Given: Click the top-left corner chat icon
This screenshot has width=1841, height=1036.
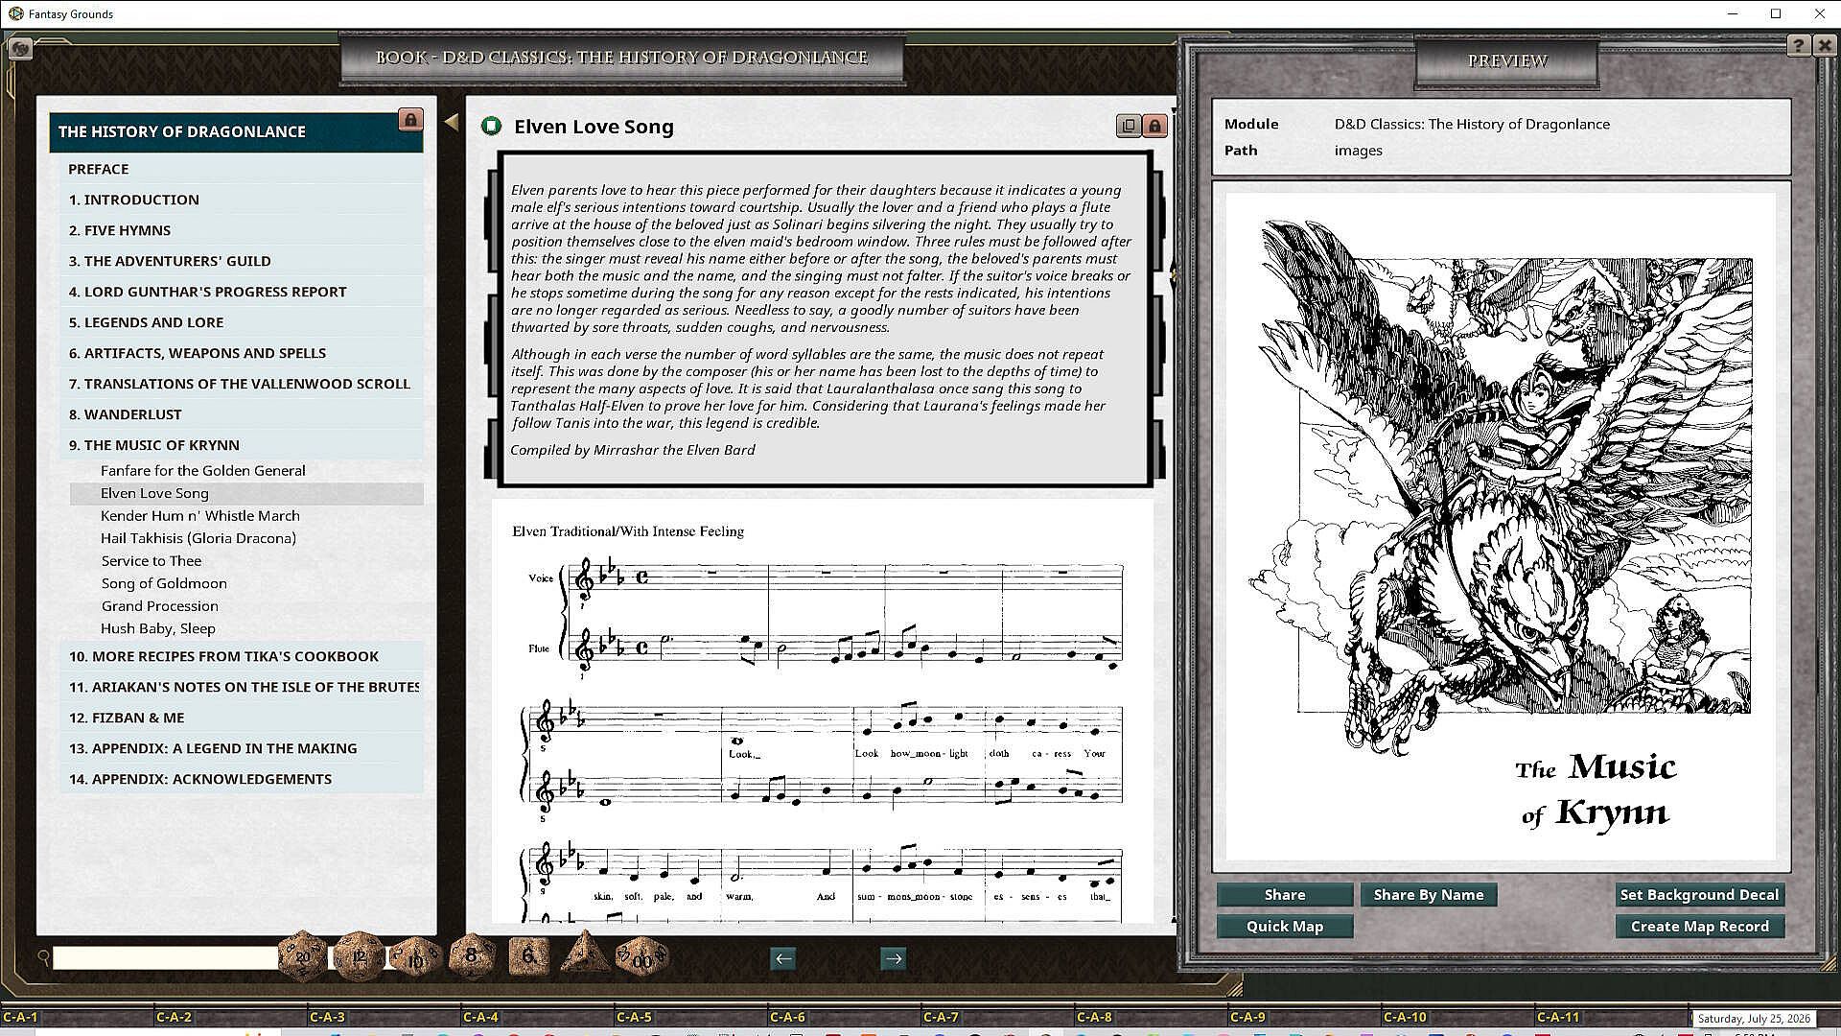Looking at the screenshot, I should click(x=20, y=48).
